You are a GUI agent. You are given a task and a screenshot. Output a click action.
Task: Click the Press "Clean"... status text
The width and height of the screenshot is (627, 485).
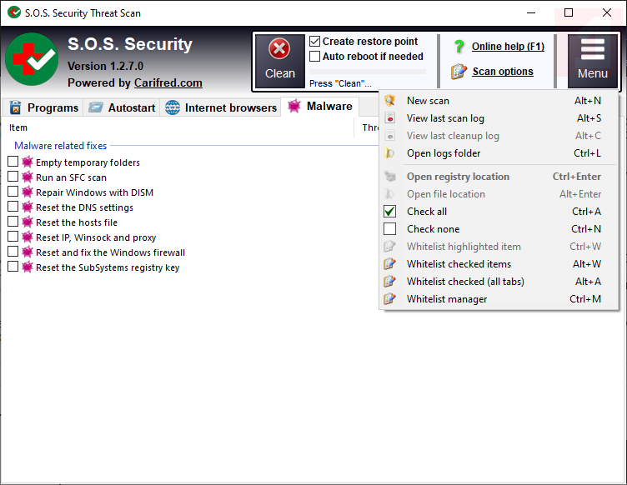tap(340, 83)
